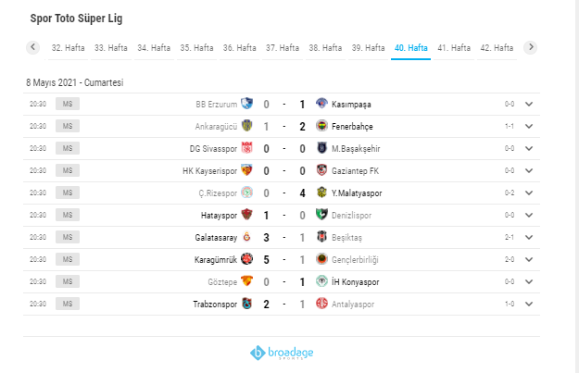579x373 pixels.
Task: Click the Antalyaspor club logo
Action: [x=321, y=304]
